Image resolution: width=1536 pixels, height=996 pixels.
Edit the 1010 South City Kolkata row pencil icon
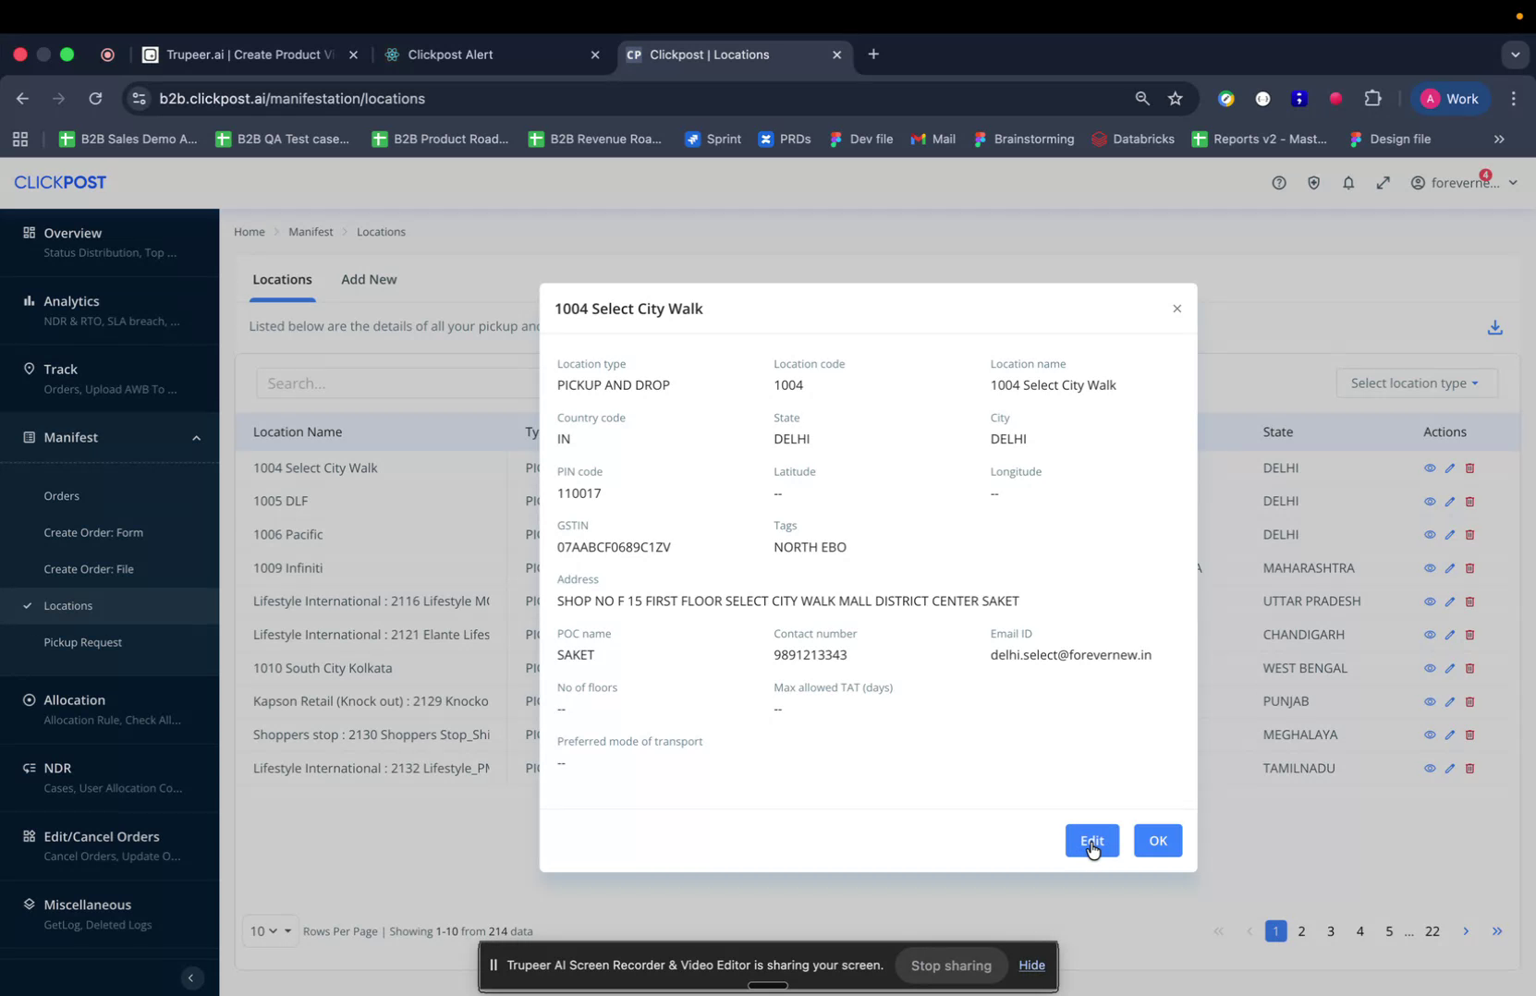click(x=1449, y=668)
